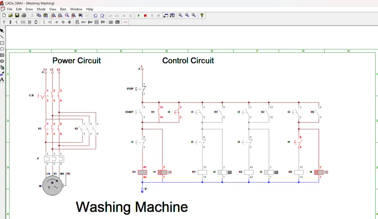Select the last magnifier icon before Help

click(x=194, y=15)
